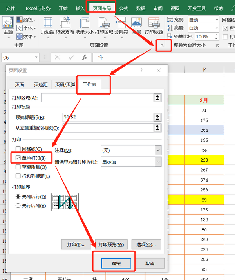Switch to the Excel与财务 ribbon tab
The image size is (235, 280).
[x=38, y=8]
